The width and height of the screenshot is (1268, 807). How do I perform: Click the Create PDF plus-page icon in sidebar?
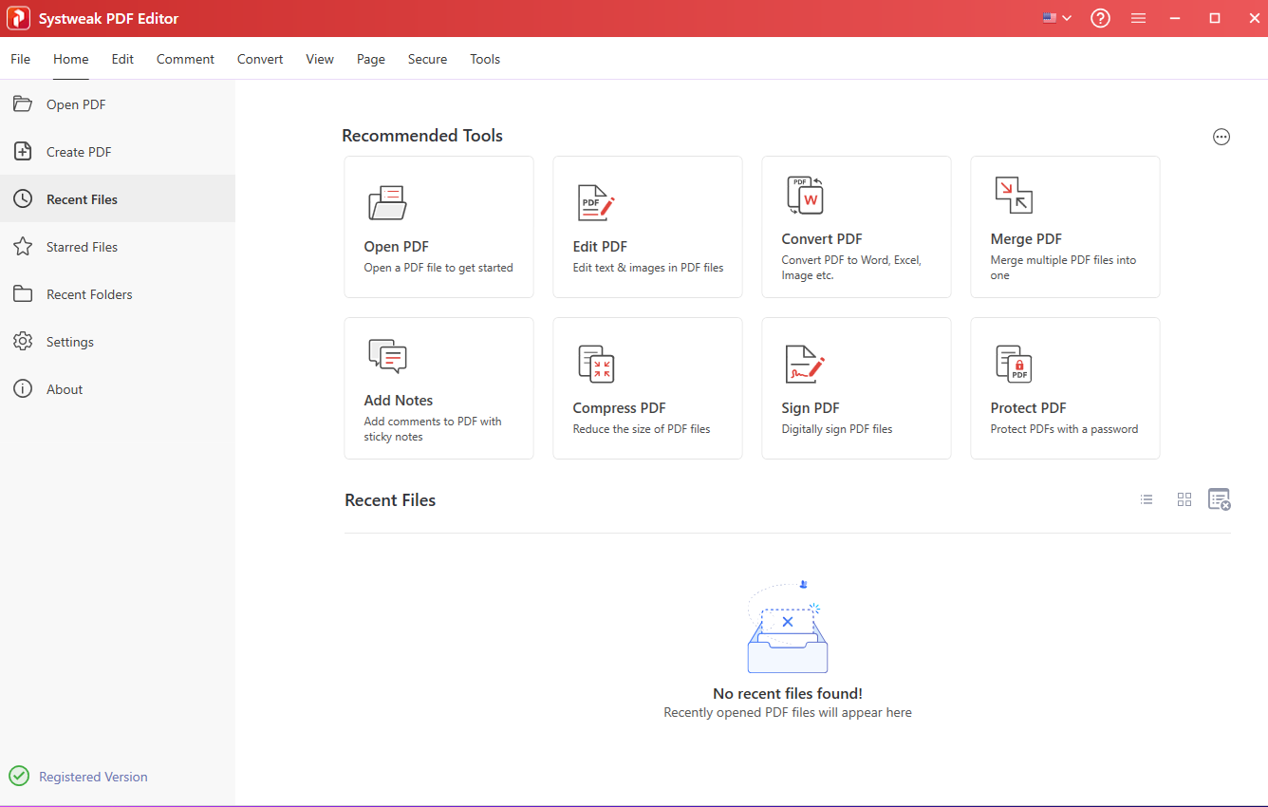click(23, 151)
